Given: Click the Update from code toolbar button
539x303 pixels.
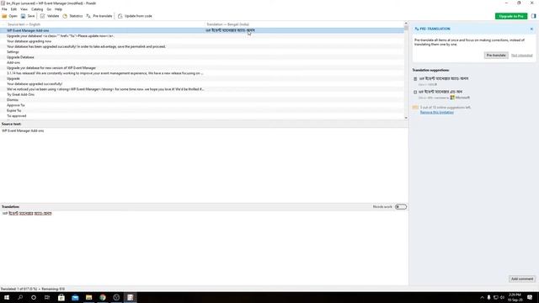Looking at the screenshot, I should [135, 16].
